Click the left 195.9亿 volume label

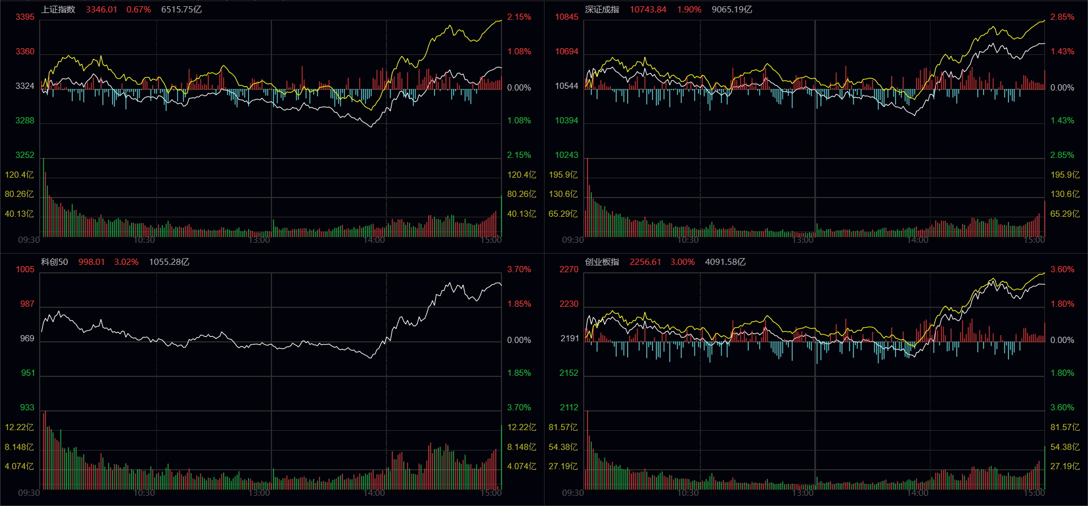pos(563,175)
